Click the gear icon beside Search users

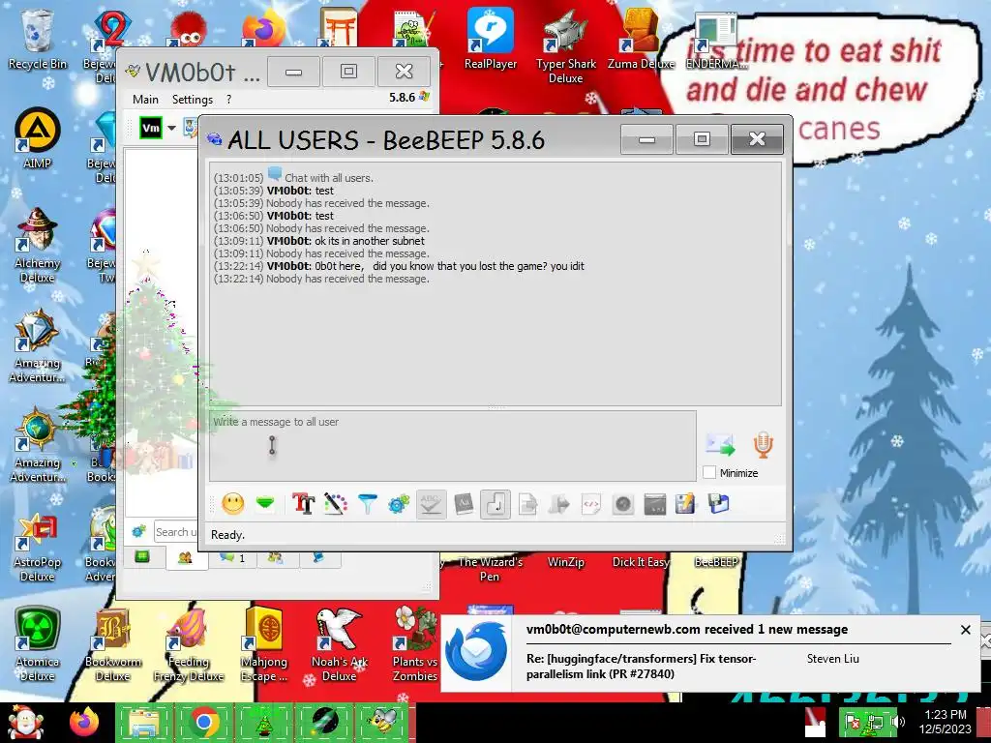139,531
